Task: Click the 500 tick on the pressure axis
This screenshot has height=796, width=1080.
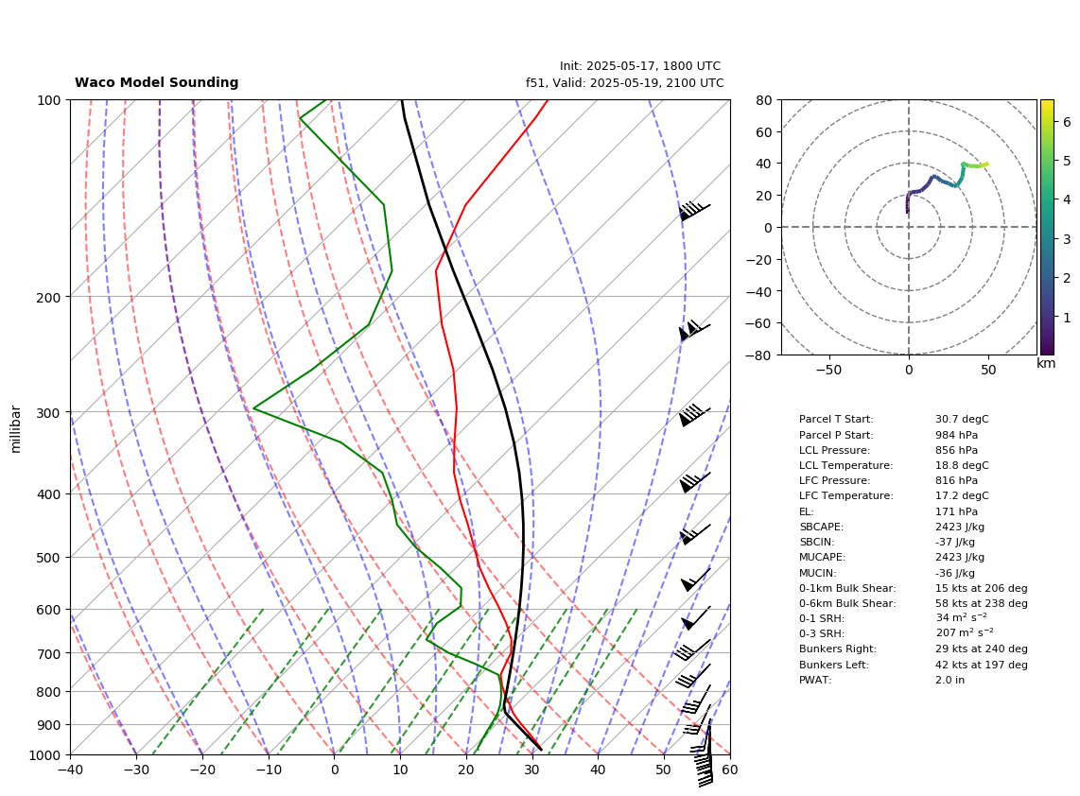Action: pyautogui.click(x=48, y=558)
